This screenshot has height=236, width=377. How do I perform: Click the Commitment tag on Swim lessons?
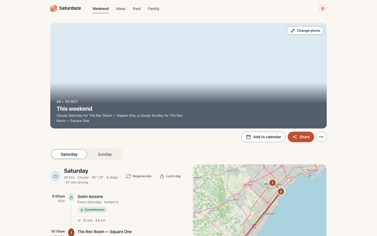coord(92,210)
